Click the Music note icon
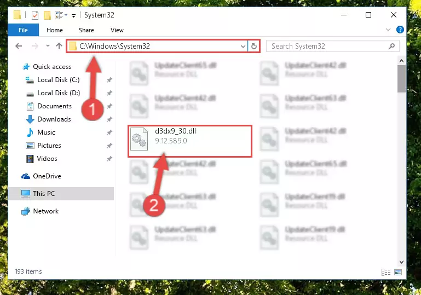421x295 pixels. (30, 132)
